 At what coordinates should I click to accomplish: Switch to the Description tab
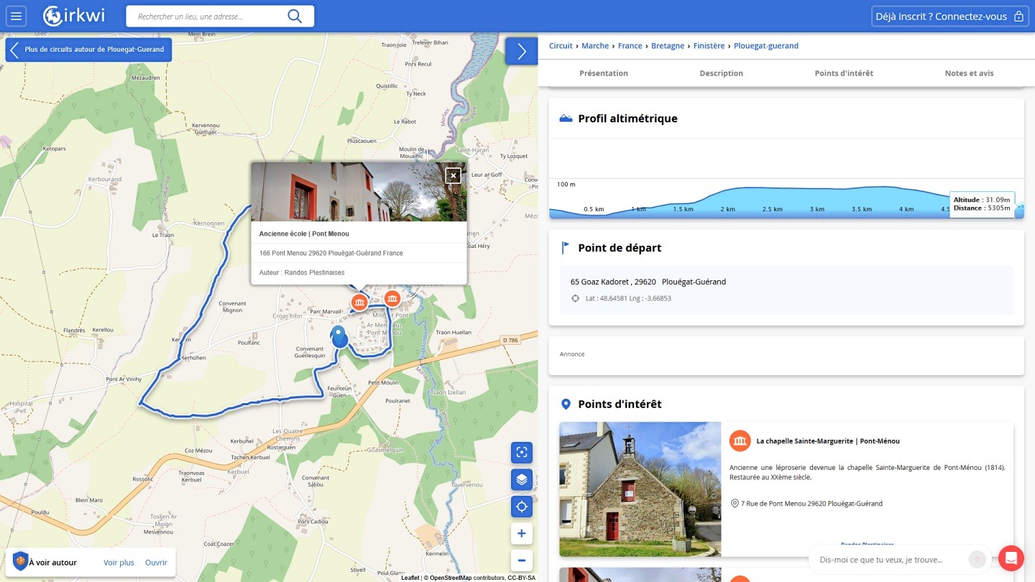pyautogui.click(x=721, y=73)
